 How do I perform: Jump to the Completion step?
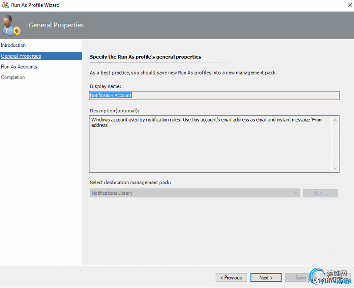pos(13,78)
